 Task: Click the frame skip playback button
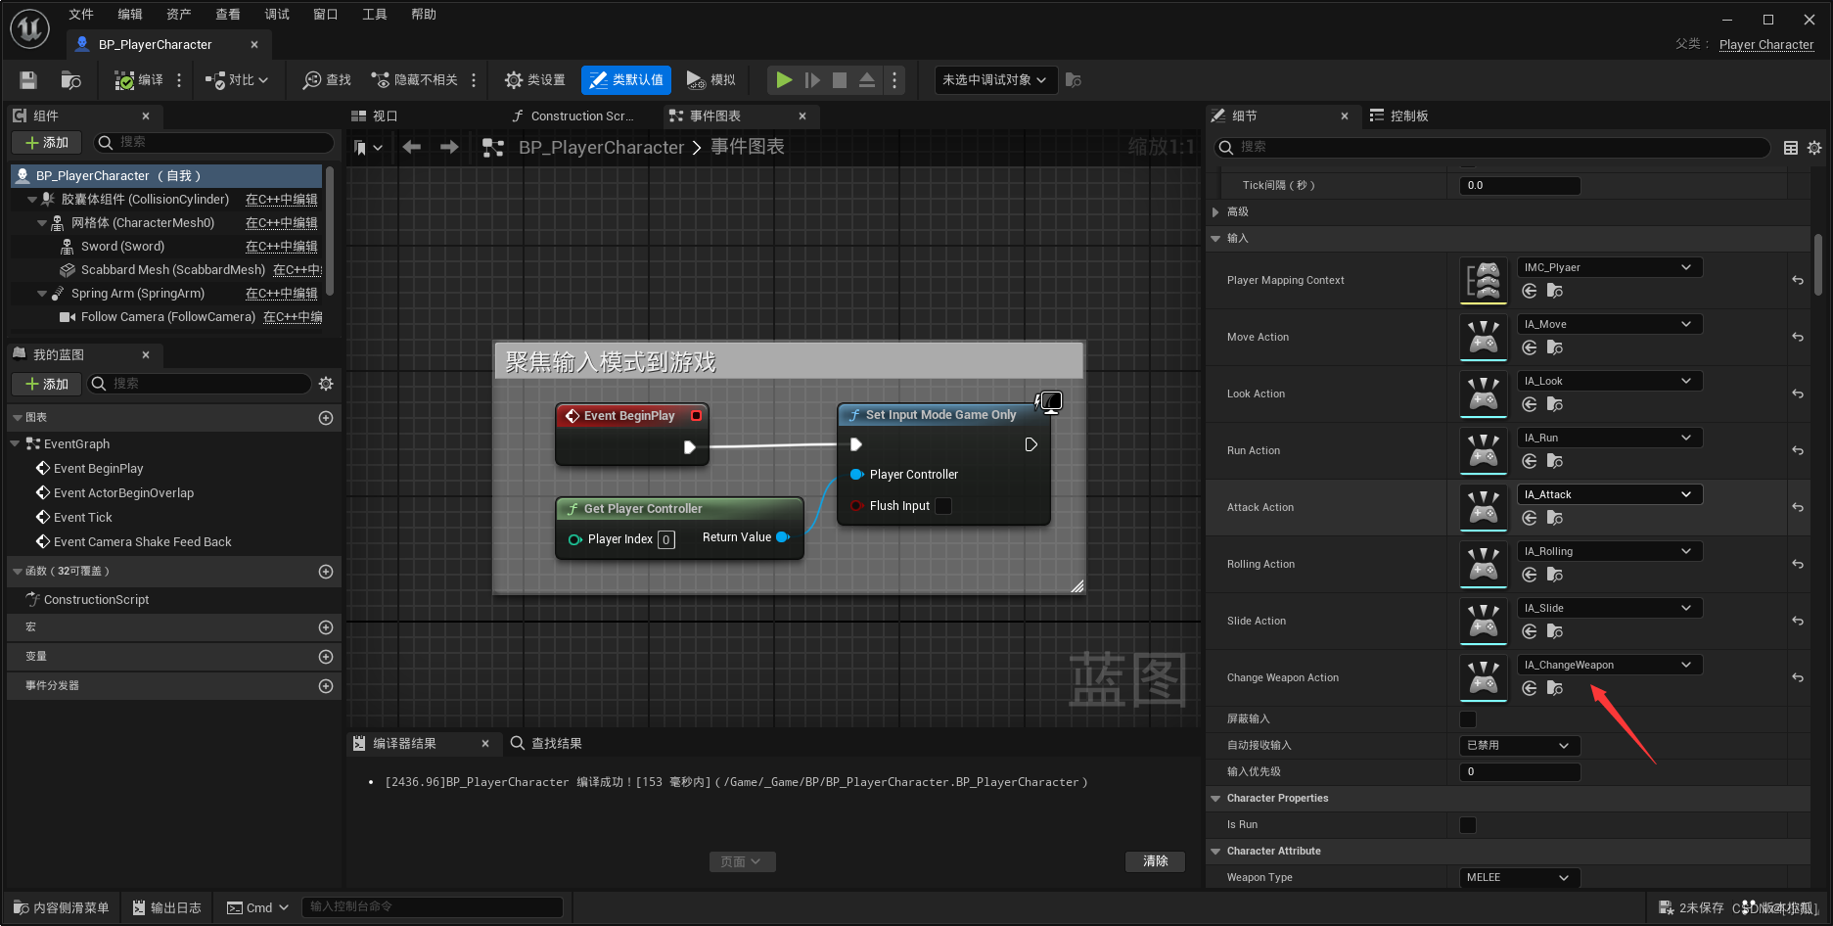coord(812,80)
